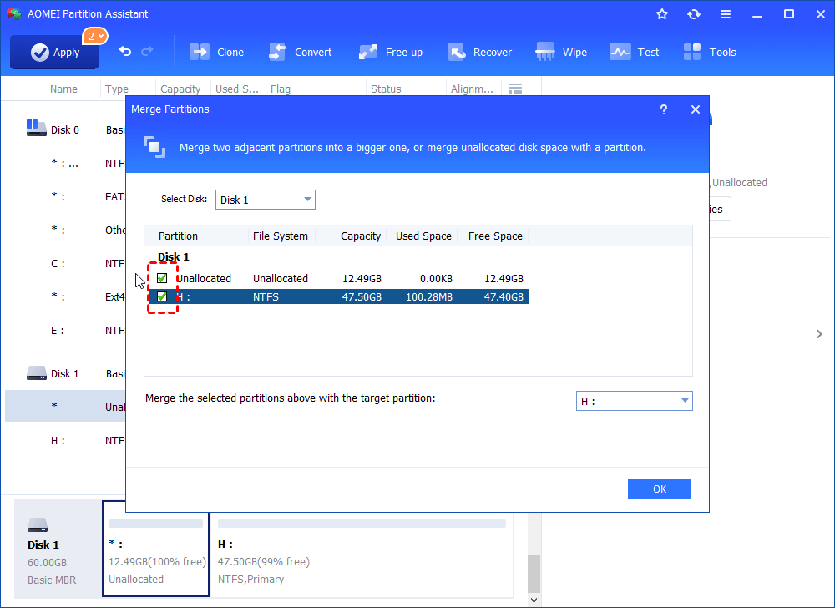Screen dimensions: 835x608
Task: Select Disk 1 in the disk list
Action: coord(65,374)
